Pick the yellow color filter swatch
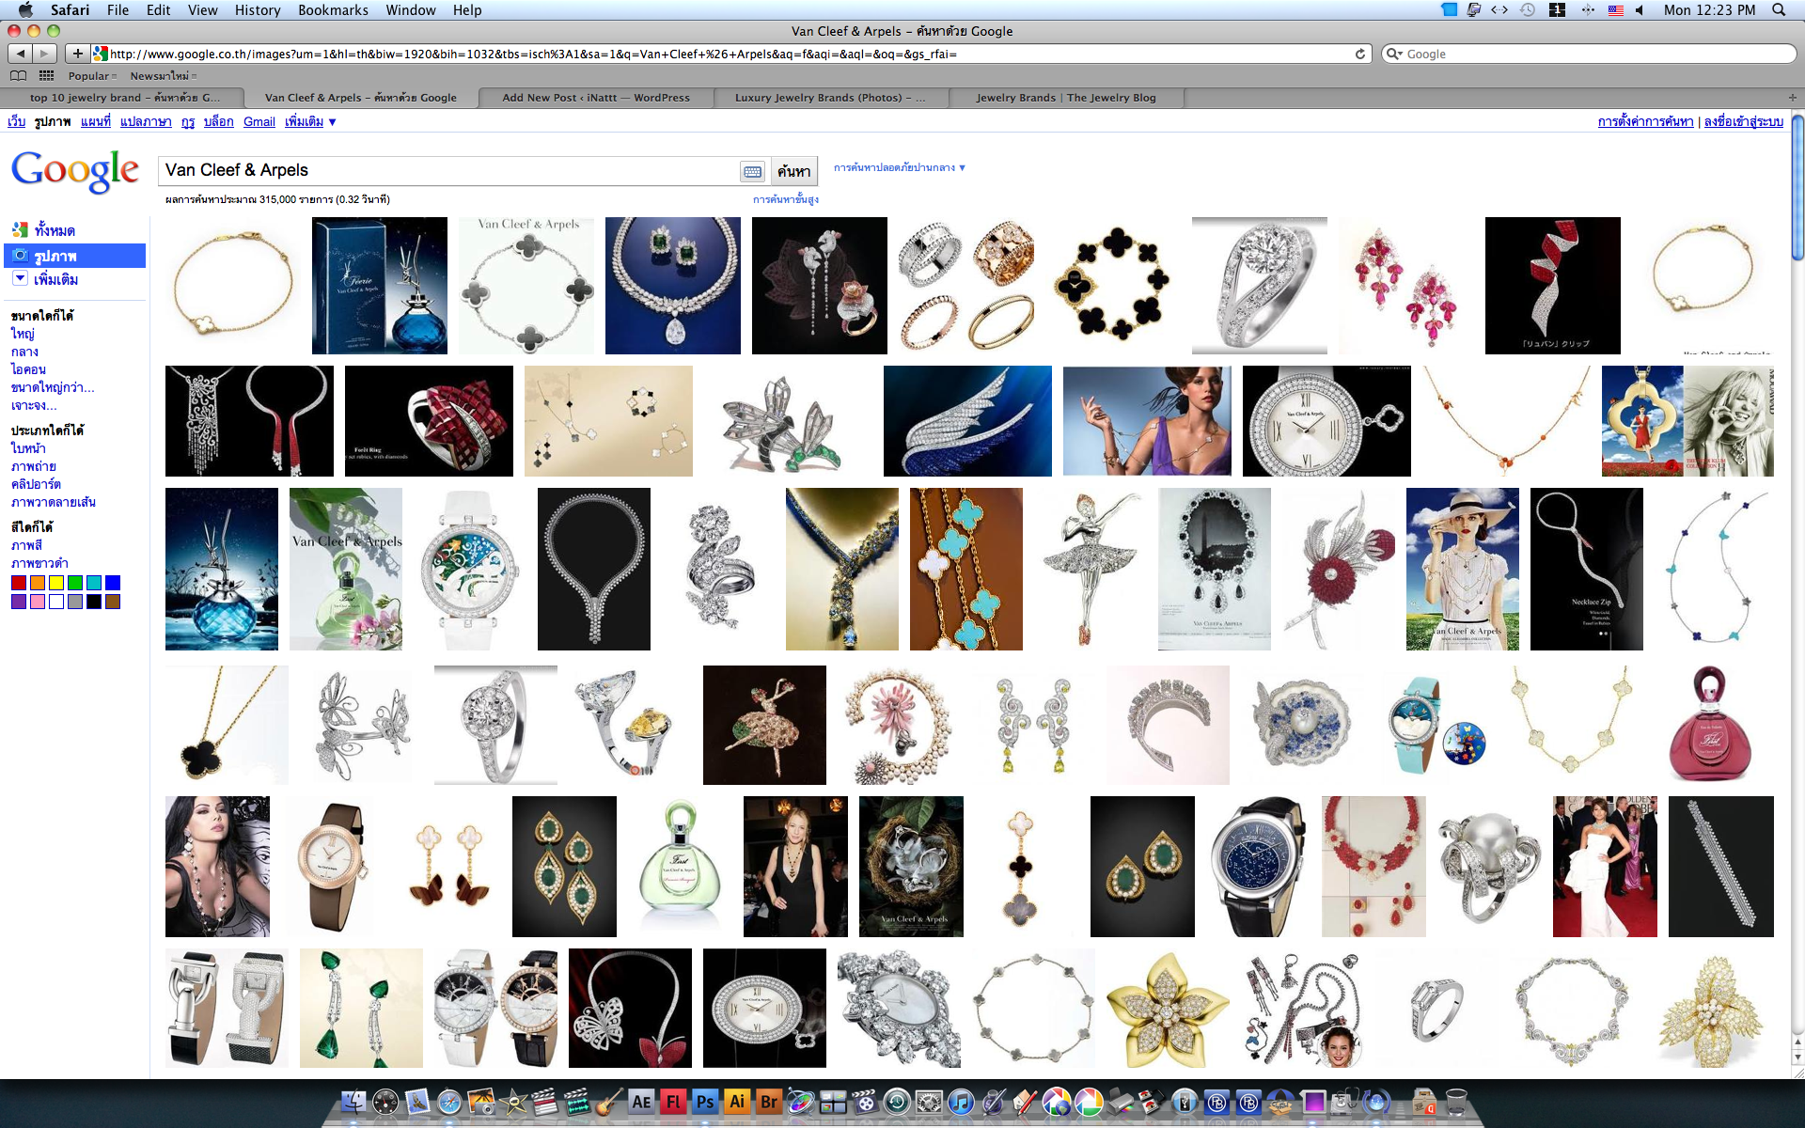This screenshot has height=1128, width=1805. point(56,583)
